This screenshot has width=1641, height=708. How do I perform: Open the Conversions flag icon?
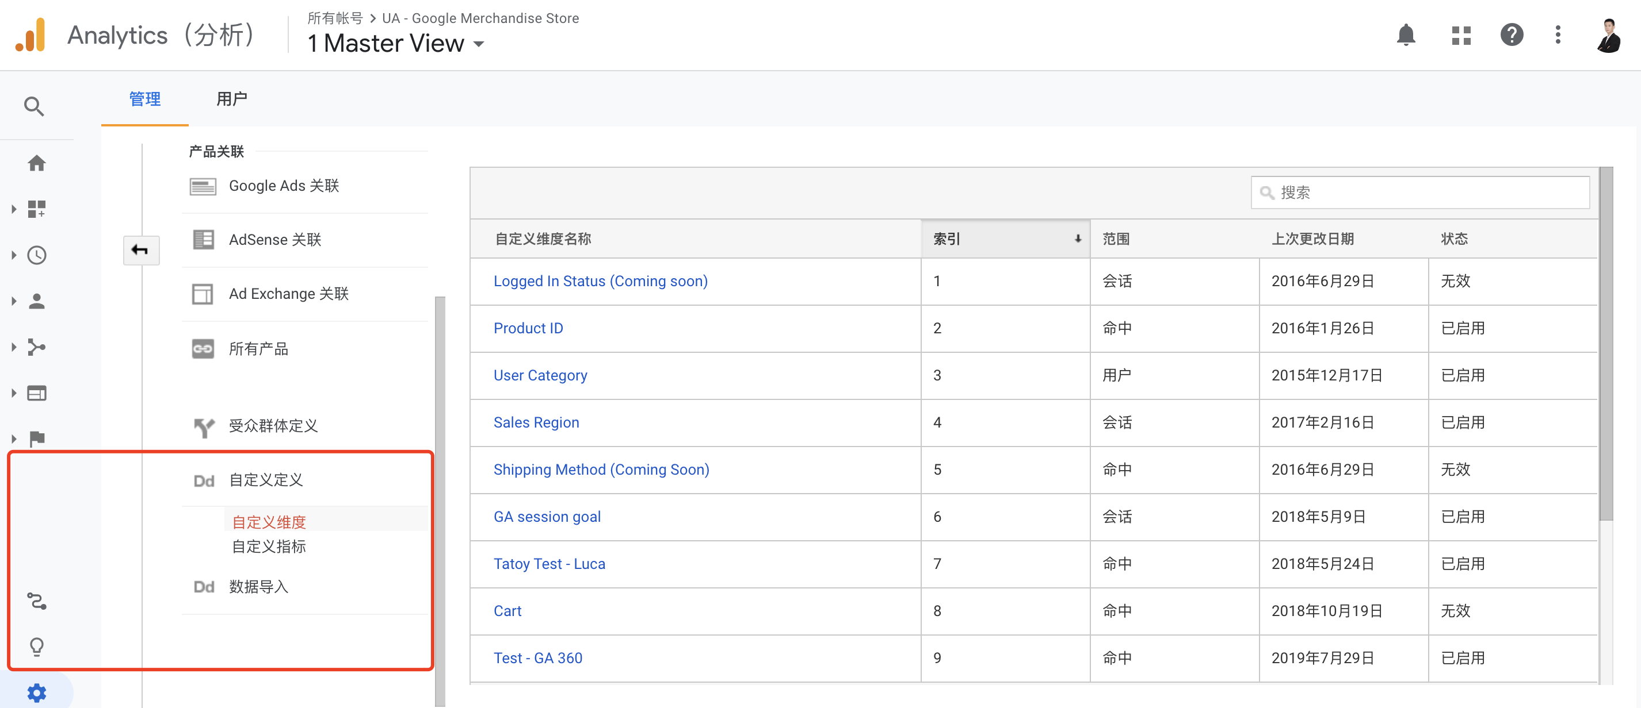point(37,439)
